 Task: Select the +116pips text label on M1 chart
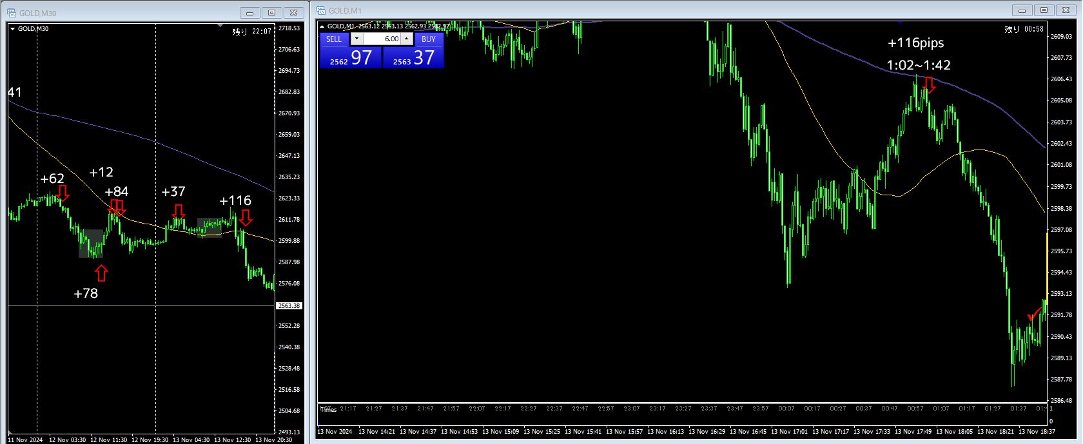(x=916, y=43)
